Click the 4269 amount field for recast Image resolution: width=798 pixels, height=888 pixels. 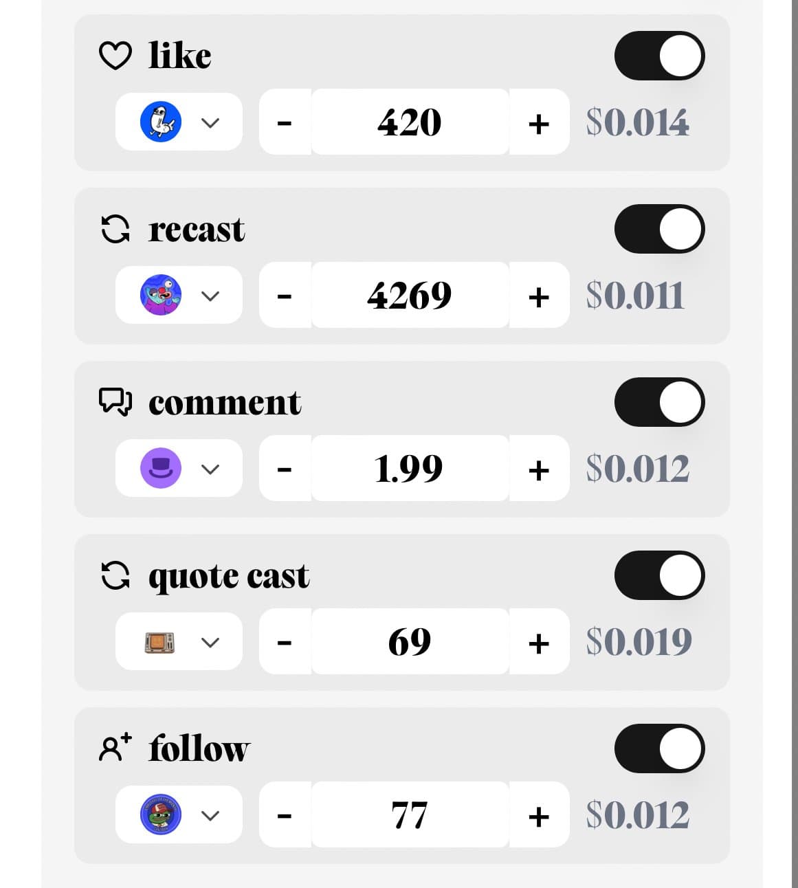[410, 296]
